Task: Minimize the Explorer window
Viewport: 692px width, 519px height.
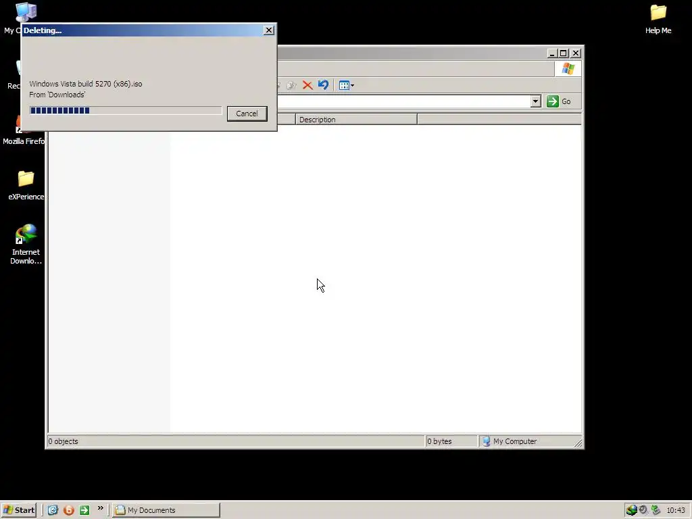Action: click(x=551, y=53)
